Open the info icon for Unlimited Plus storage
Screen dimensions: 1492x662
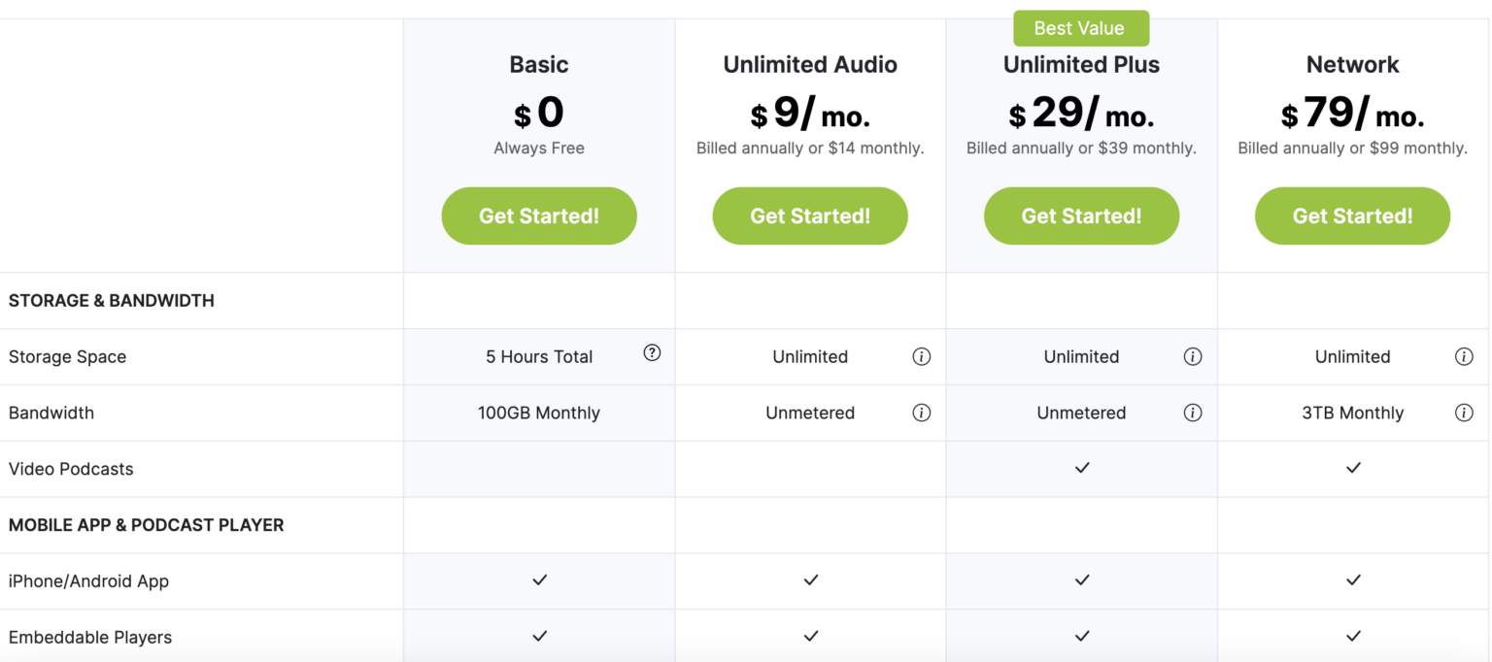(x=1193, y=356)
